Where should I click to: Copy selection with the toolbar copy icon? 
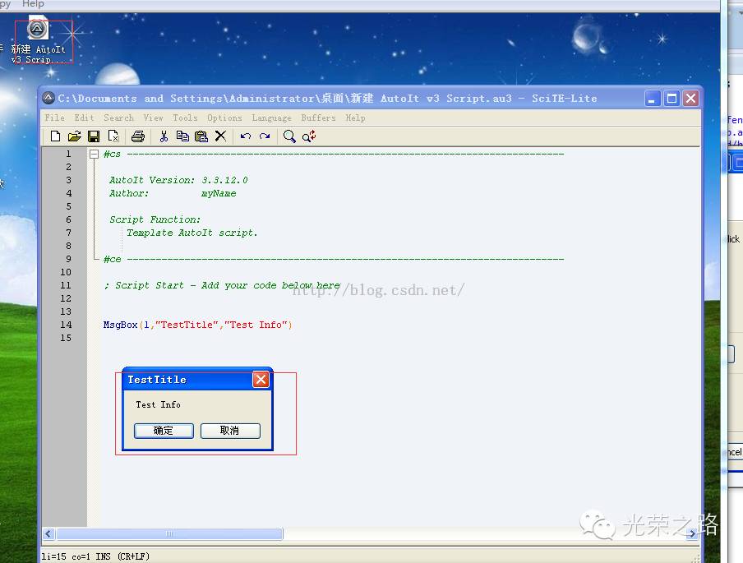tap(182, 136)
